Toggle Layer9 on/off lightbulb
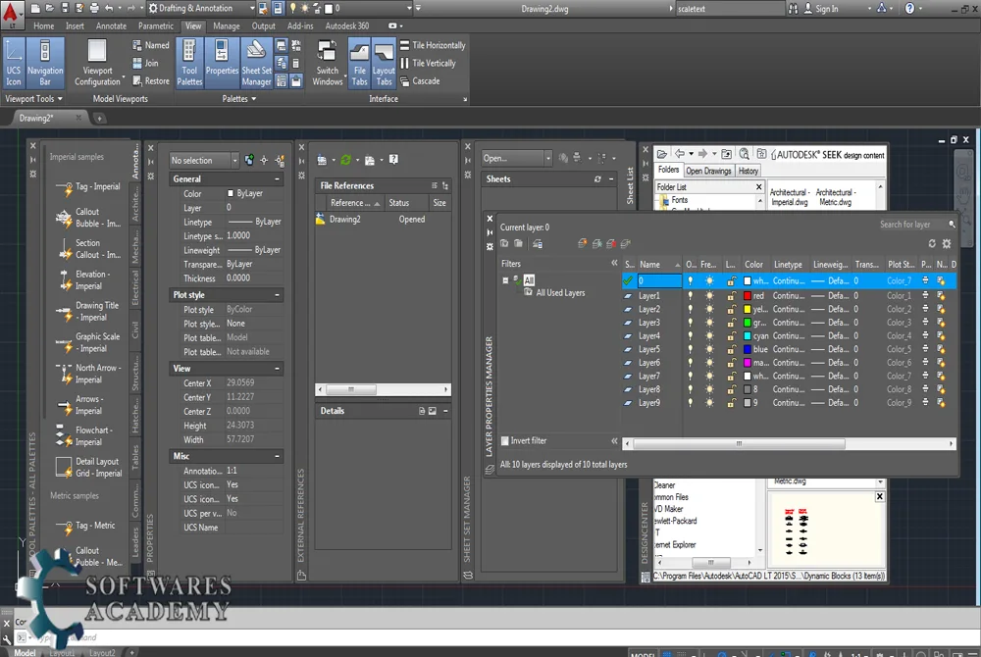 (690, 403)
